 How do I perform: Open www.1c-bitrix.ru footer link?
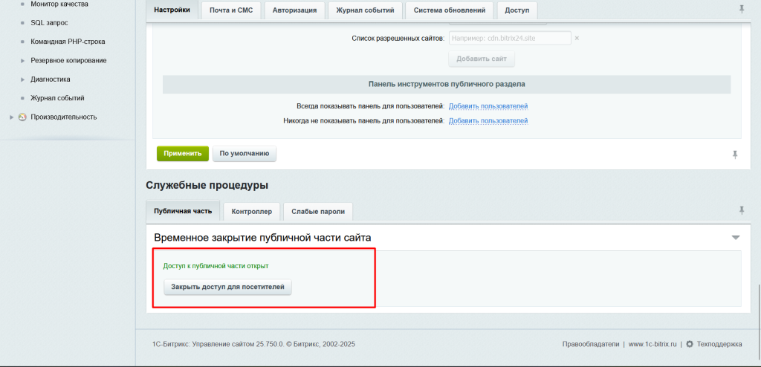click(x=652, y=344)
